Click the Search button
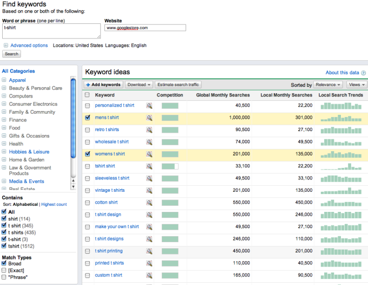 coord(11,54)
